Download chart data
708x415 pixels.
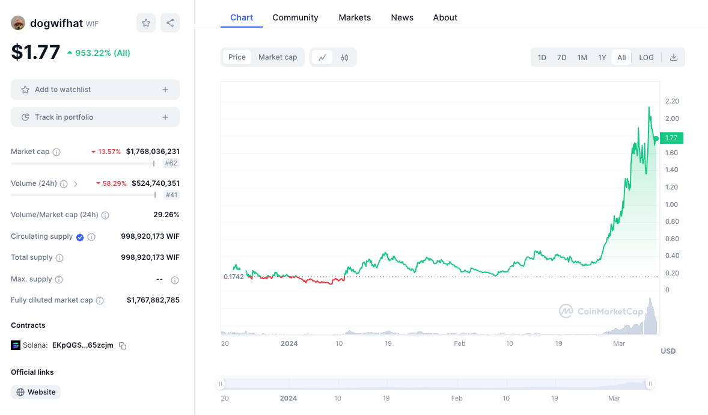point(674,57)
